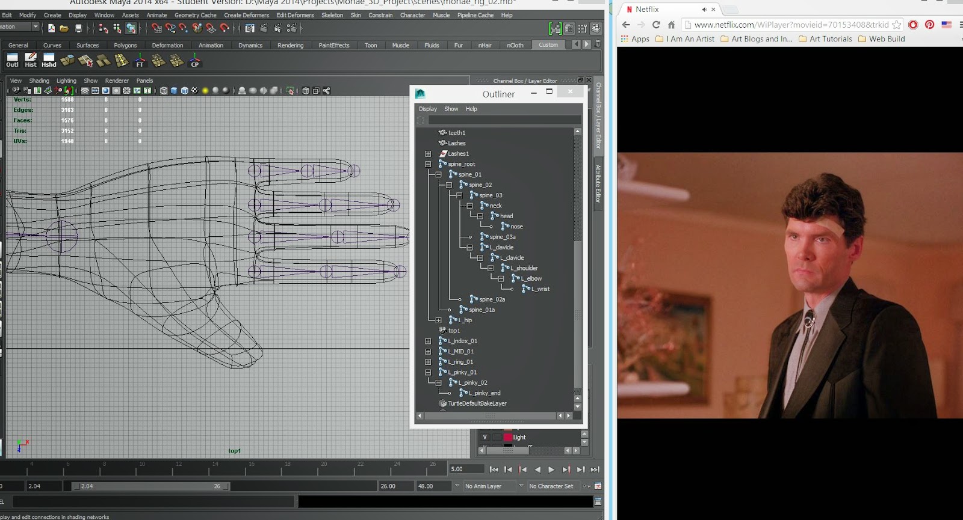Click the Hshd shelf button
This screenshot has width=963, height=520.
click(49, 60)
